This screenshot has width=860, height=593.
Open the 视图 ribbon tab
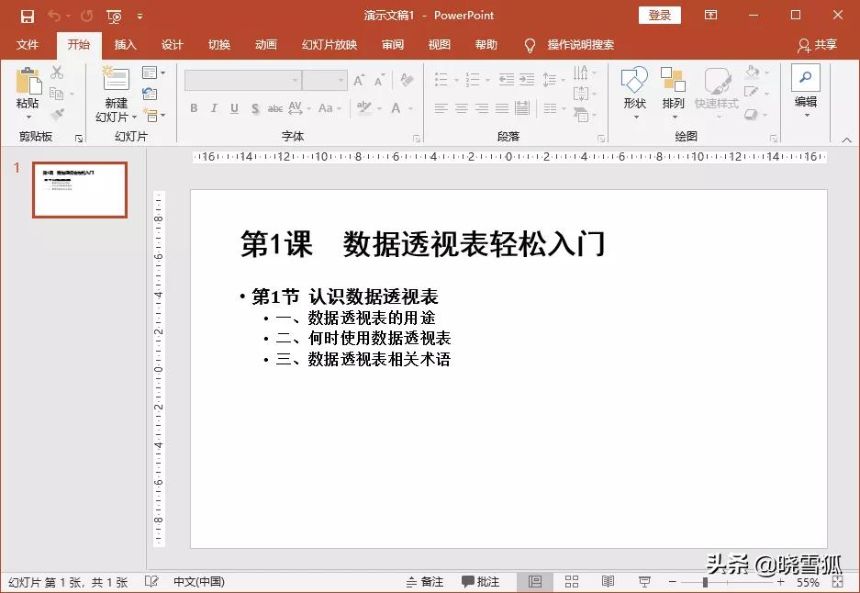pyautogui.click(x=439, y=44)
